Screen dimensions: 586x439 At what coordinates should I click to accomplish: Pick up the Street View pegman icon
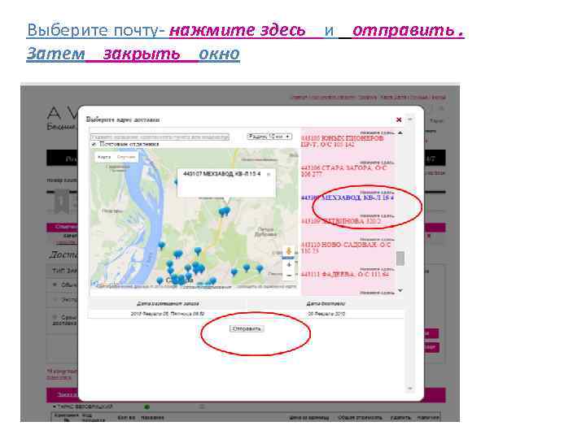[x=288, y=251]
